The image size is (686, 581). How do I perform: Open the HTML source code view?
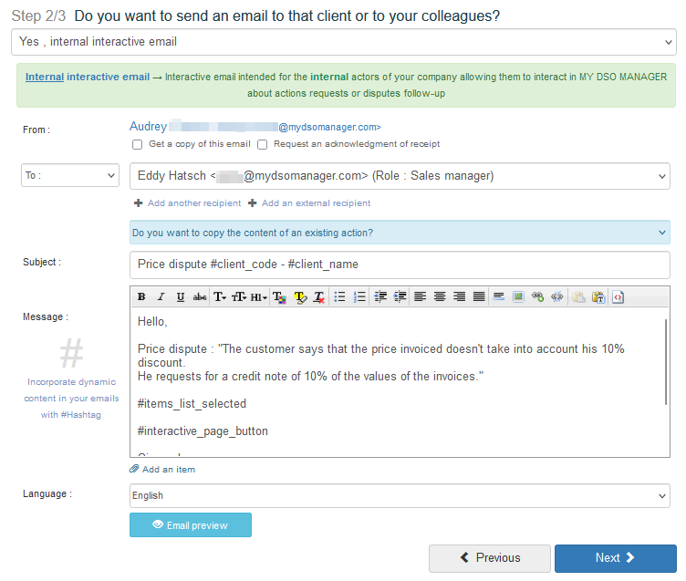coord(618,297)
